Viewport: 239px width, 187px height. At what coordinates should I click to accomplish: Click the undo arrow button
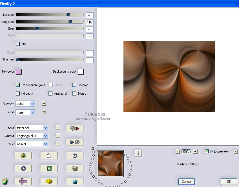point(75,156)
